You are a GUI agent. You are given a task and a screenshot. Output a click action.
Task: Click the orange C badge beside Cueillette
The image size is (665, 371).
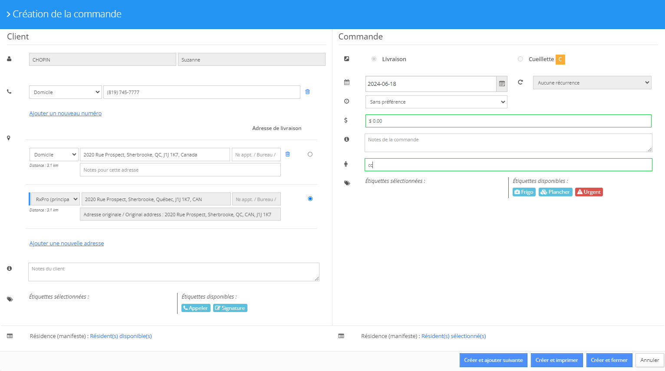[x=560, y=59]
